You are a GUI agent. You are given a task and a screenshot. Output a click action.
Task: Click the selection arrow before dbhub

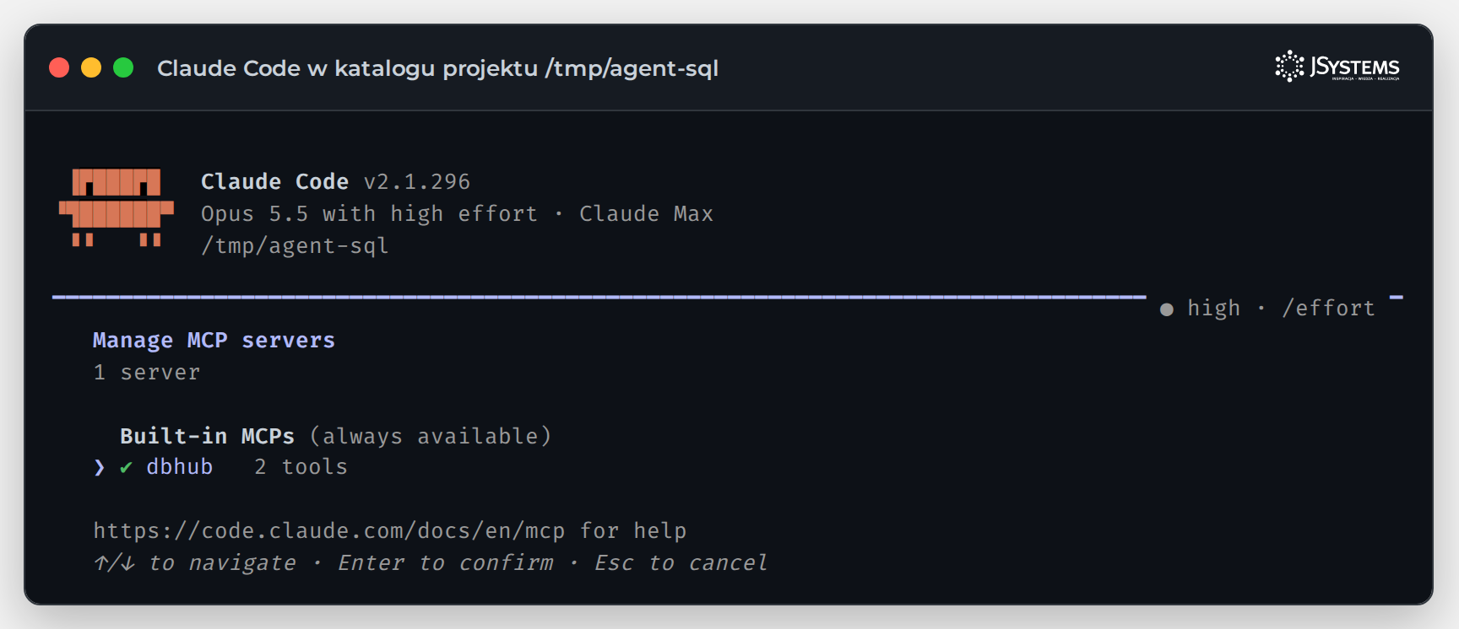tap(100, 467)
